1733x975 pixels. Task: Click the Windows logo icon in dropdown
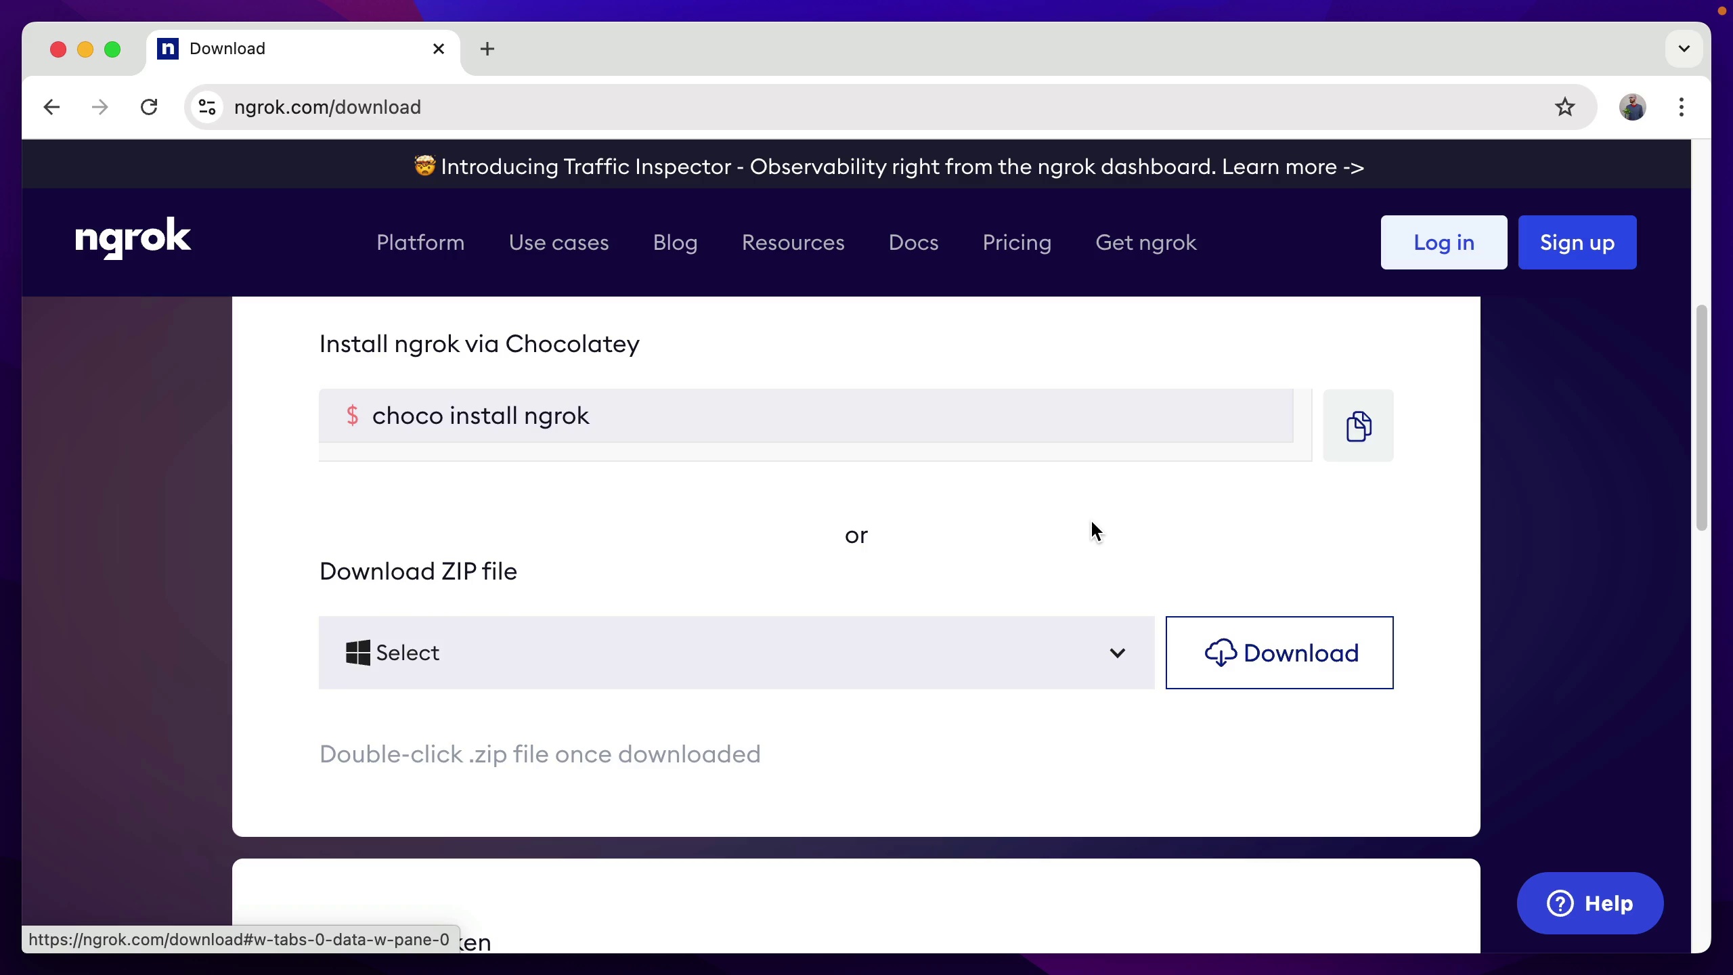pos(357,653)
